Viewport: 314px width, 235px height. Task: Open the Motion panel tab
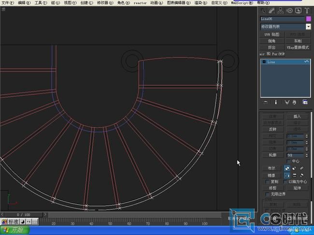click(289, 11)
